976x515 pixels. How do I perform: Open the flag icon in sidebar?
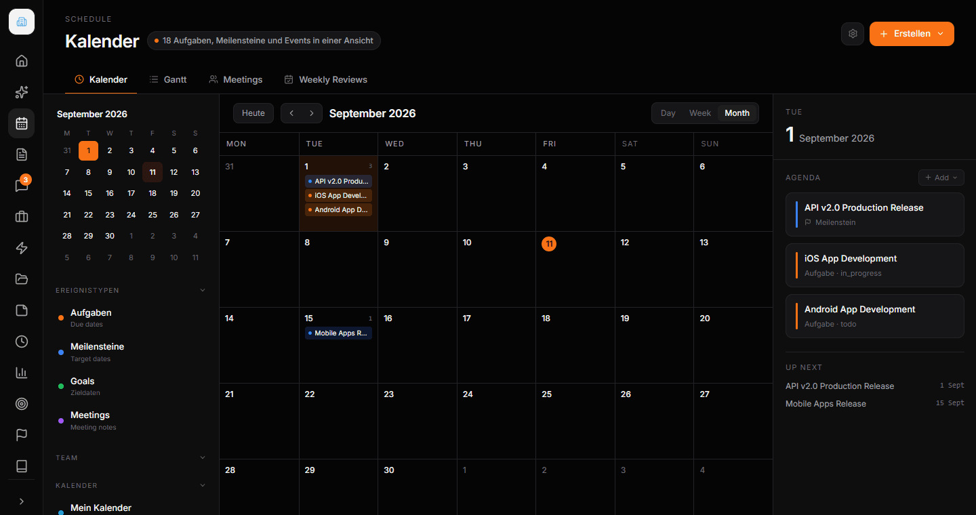(x=22, y=435)
